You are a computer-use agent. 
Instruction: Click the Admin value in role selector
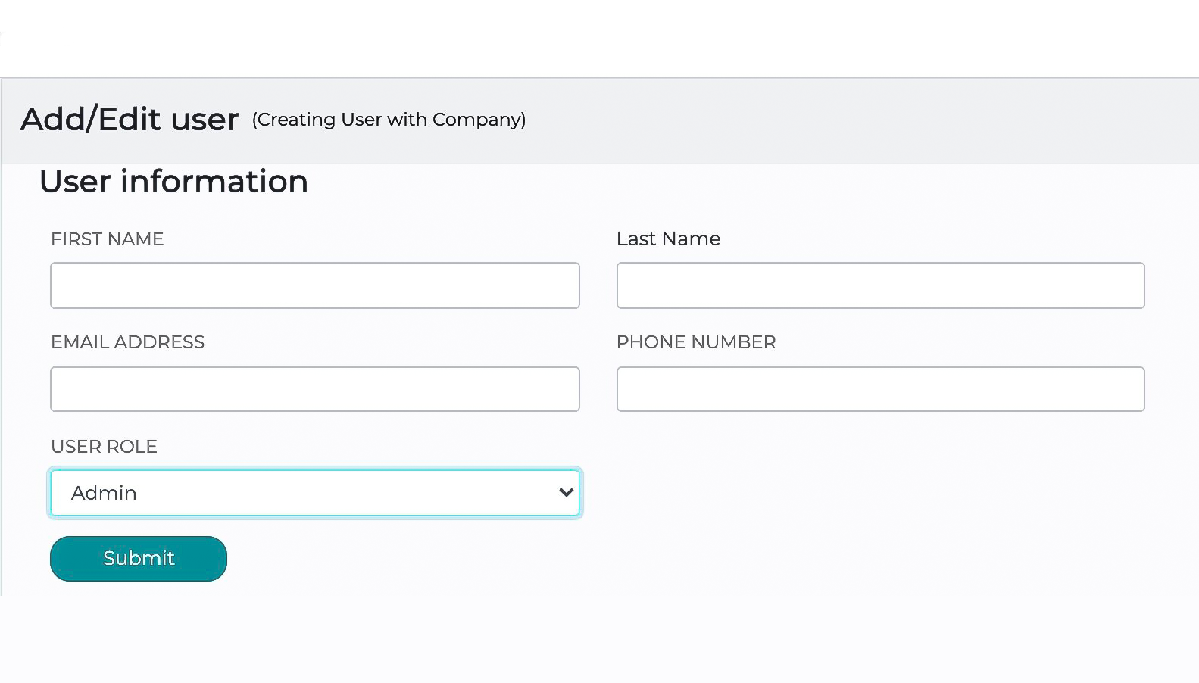[104, 493]
